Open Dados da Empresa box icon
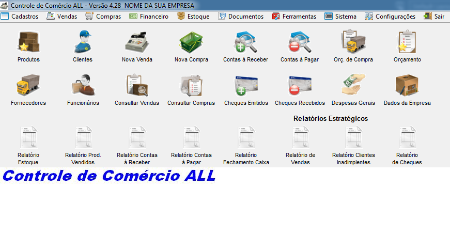450x235 pixels. pyautogui.click(x=407, y=86)
